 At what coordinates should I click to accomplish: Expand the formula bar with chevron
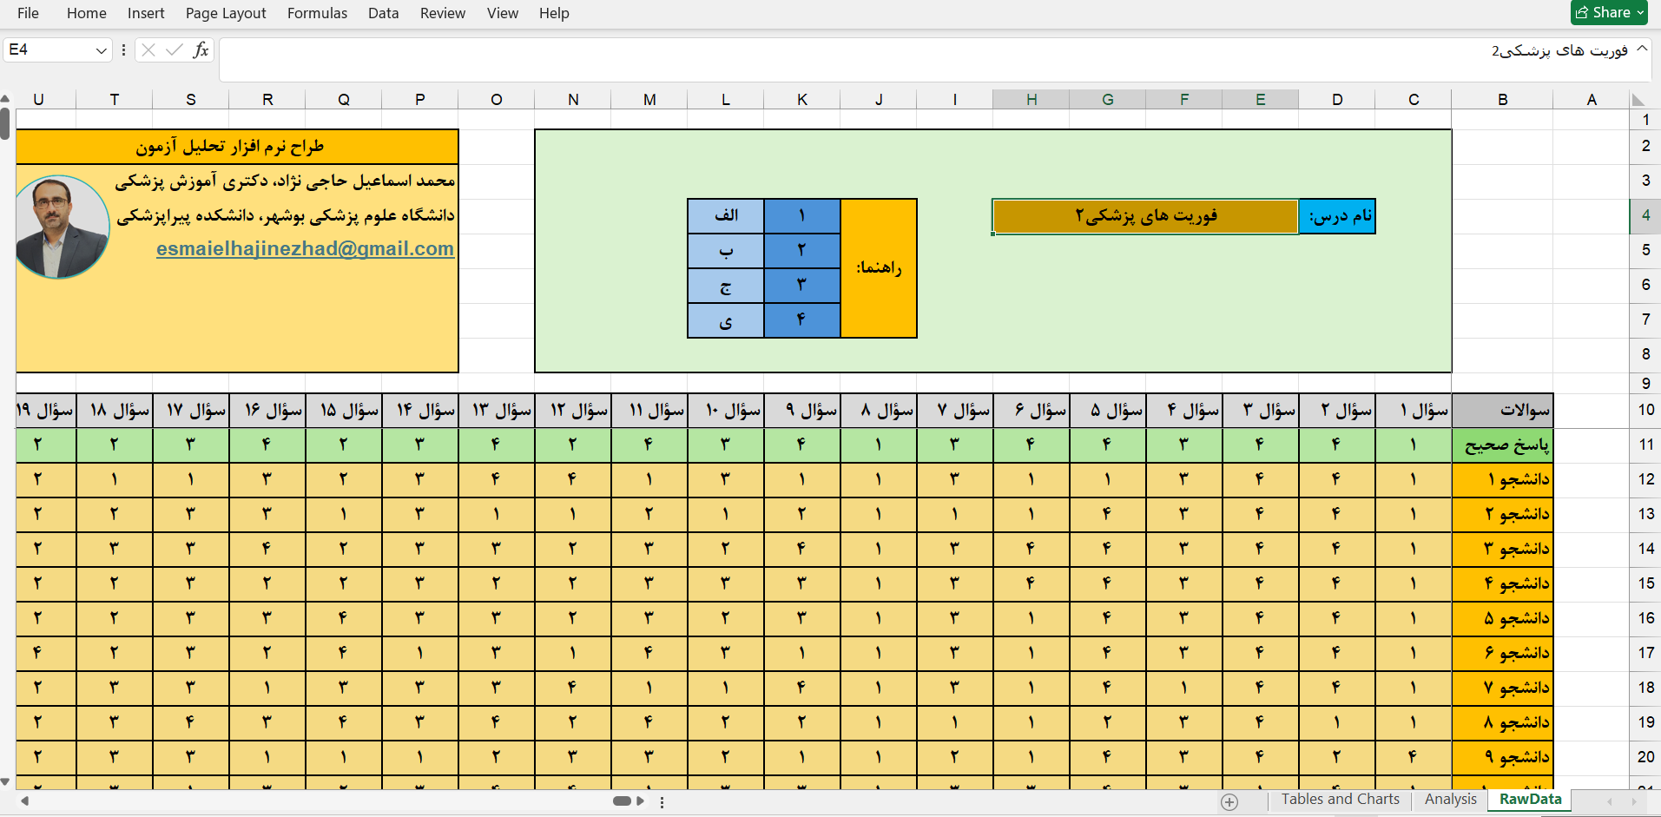tap(1642, 49)
